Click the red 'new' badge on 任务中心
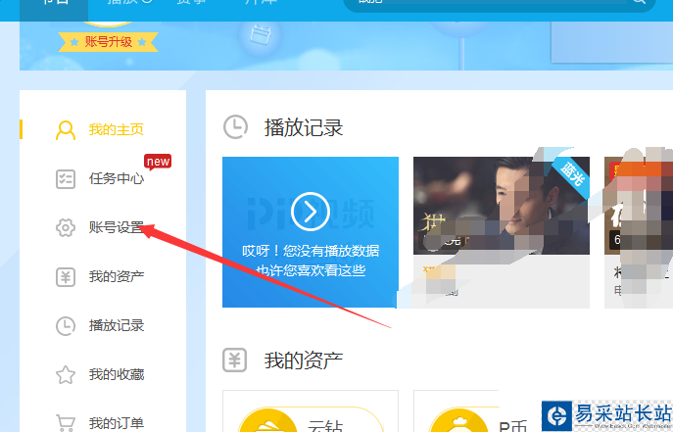This screenshot has height=432, width=673. click(158, 162)
